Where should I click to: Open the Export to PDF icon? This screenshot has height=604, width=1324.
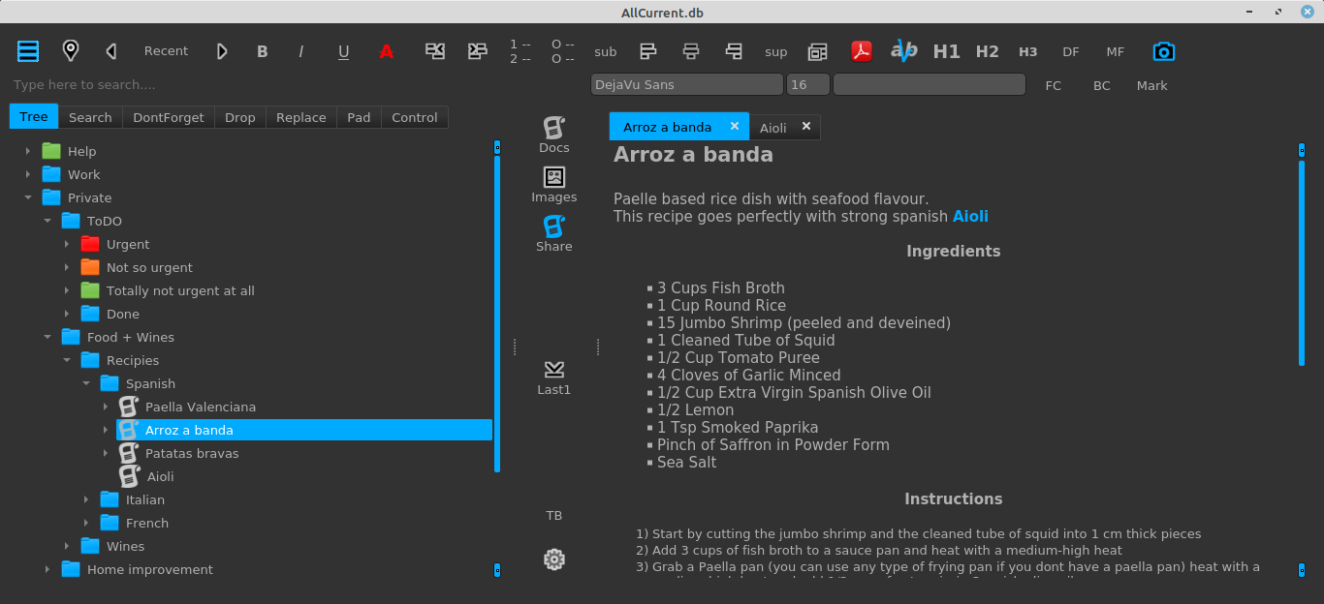tap(862, 50)
